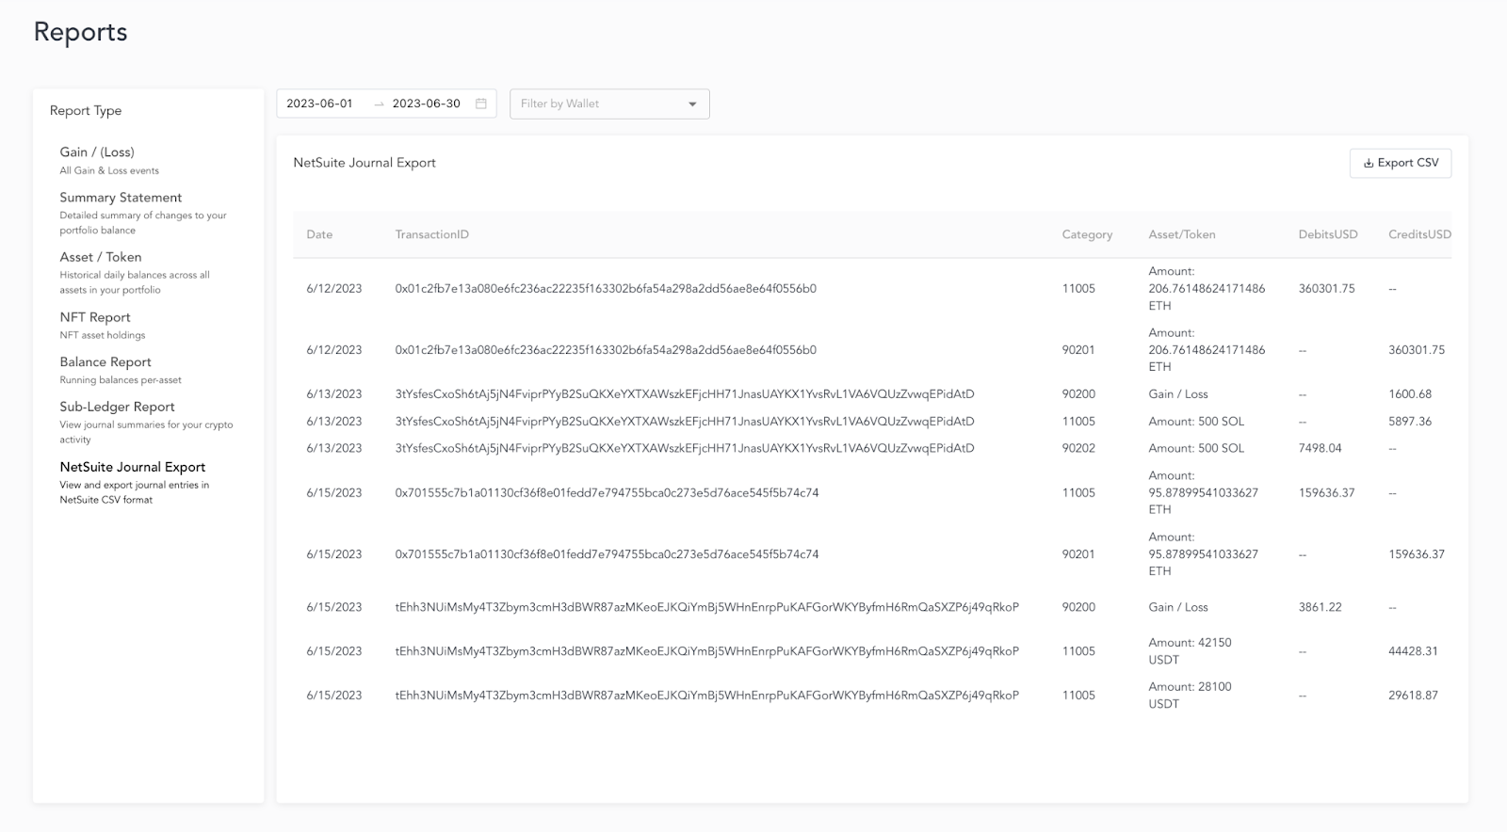Click the Date column header
The height and width of the screenshot is (832, 1507).
[319, 234]
